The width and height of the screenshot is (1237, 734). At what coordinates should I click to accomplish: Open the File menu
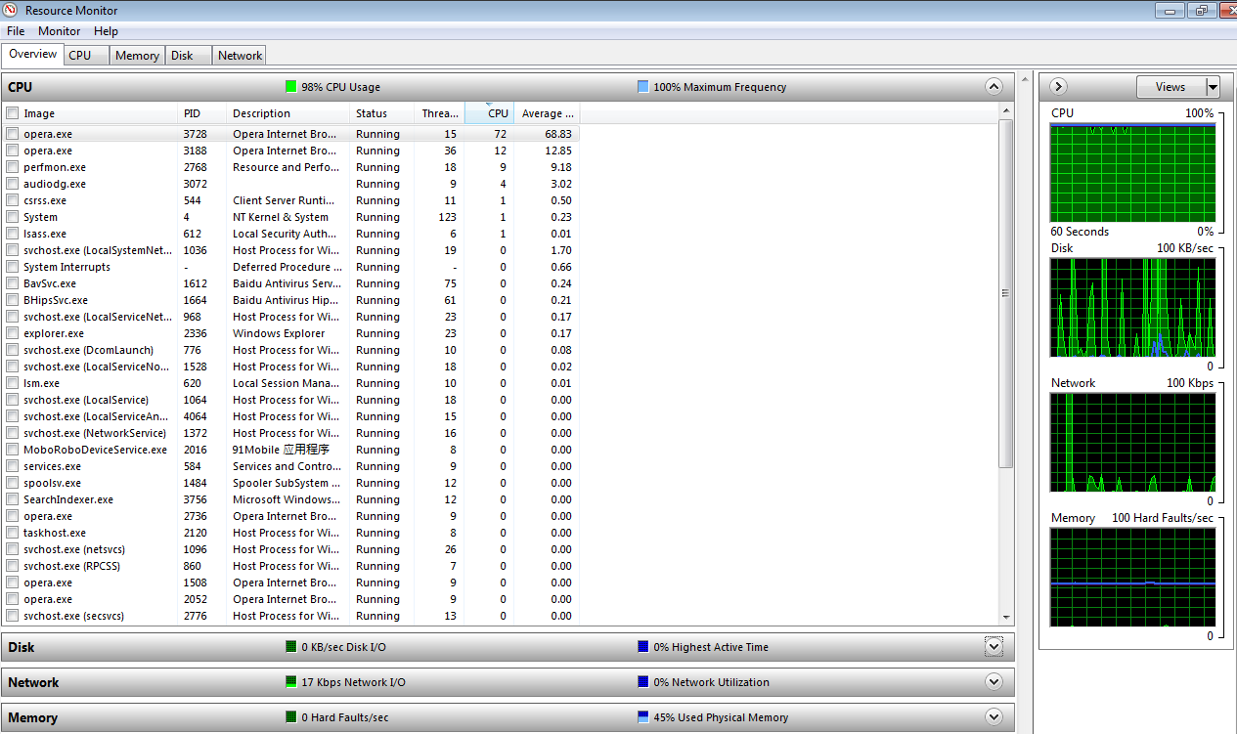click(x=16, y=31)
